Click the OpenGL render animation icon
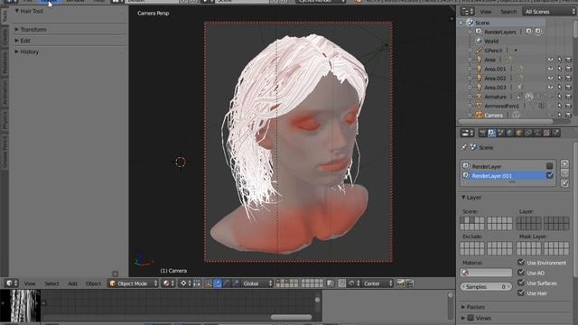Image resolution: width=578 pixels, height=325 pixels. click(409, 283)
